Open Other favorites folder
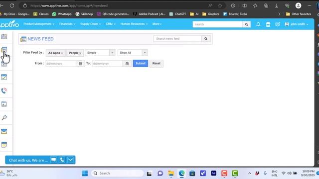This screenshot has height=179, width=319. (x=299, y=14)
